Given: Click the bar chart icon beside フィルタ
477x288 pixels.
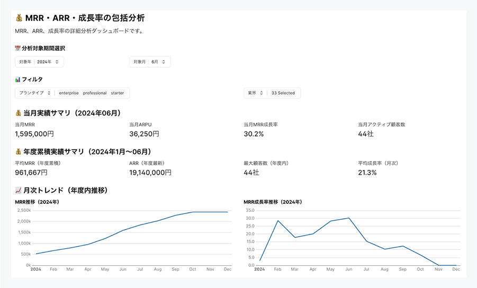Looking at the screenshot, I should (x=17, y=79).
